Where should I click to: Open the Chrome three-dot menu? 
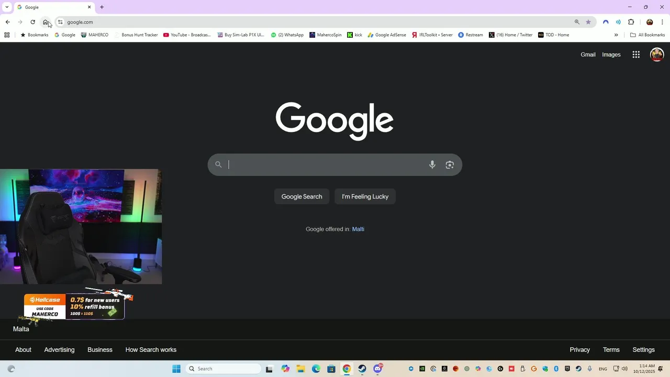(662, 22)
